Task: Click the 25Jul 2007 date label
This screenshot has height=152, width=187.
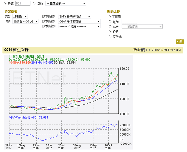Action: click(x=61, y=147)
